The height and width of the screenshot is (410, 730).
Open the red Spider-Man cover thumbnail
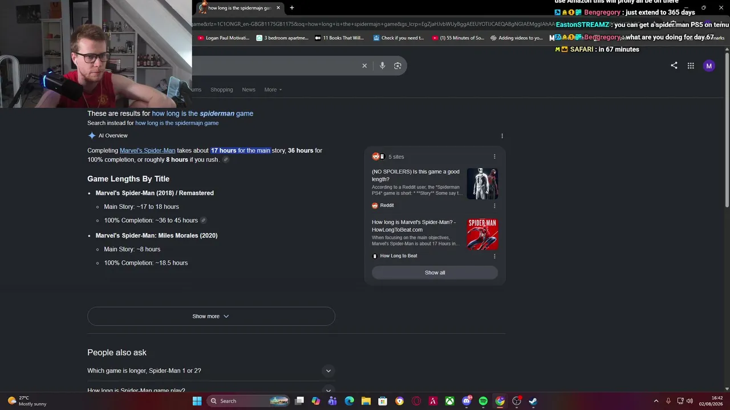coord(482,234)
